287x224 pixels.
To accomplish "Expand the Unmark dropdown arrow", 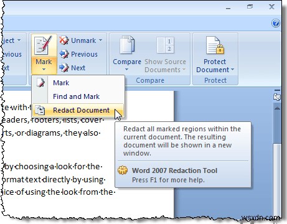I will [100, 40].
